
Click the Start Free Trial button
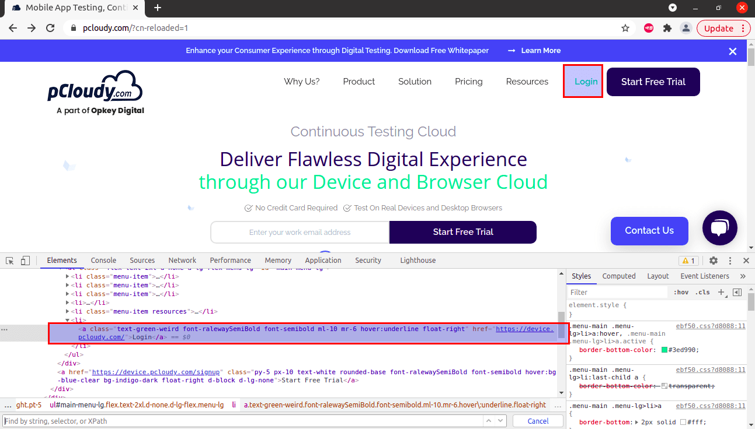(x=653, y=82)
